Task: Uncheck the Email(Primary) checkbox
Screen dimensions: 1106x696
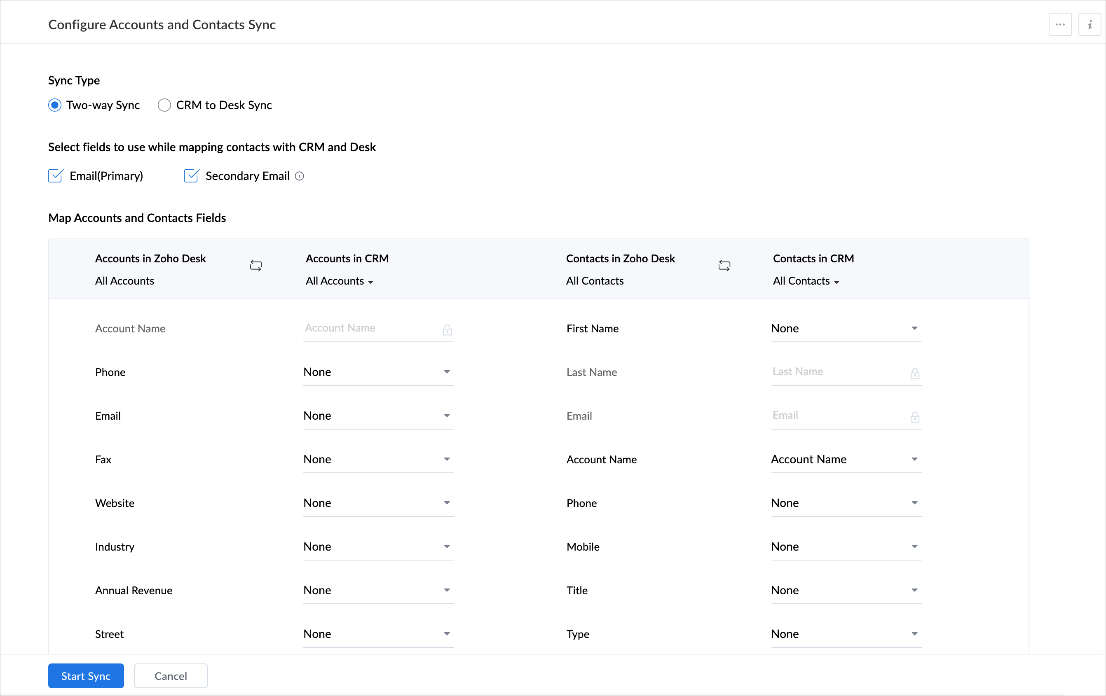Action: (56, 176)
